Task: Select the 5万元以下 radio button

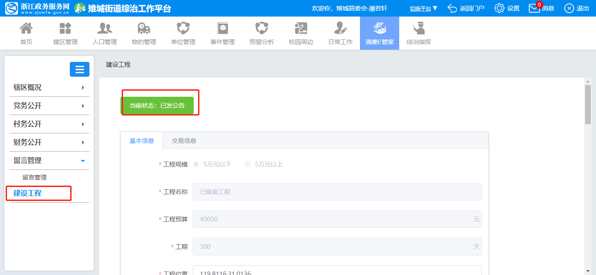Action: coord(196,164)
